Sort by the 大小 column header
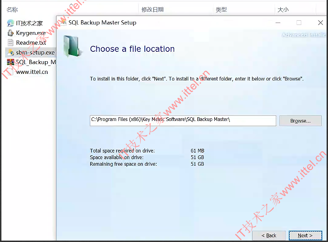 pyautogui.click(x=283, y=9)
